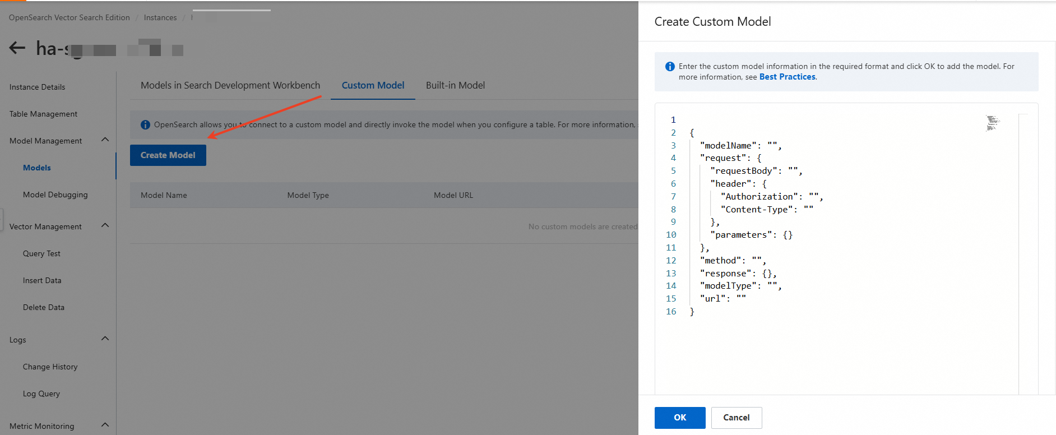
Task: Collapse the Logs sidebar section
Action: point(105,339)
